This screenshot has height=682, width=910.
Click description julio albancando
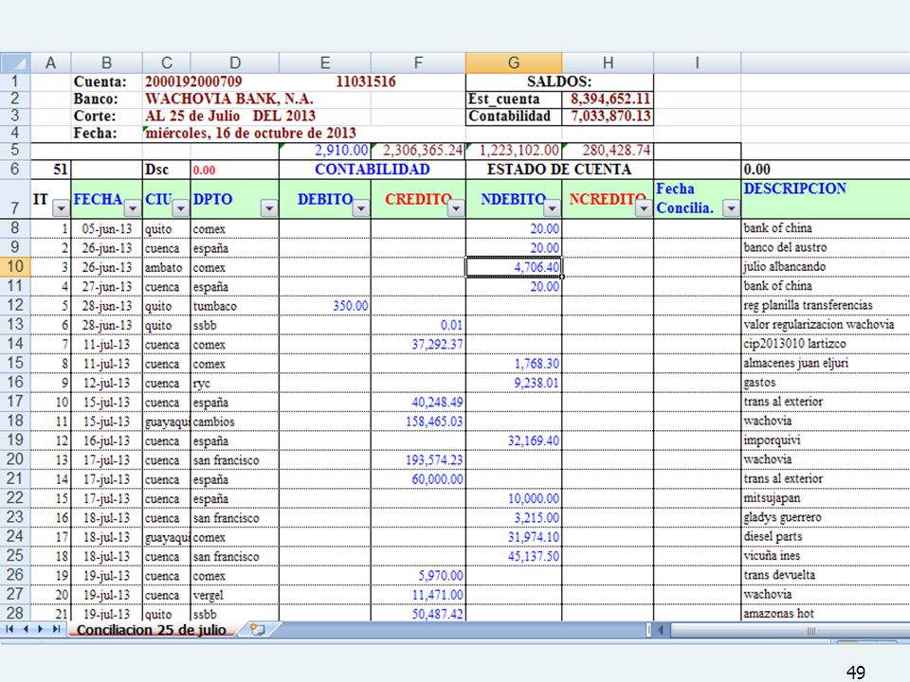(785, 267)
